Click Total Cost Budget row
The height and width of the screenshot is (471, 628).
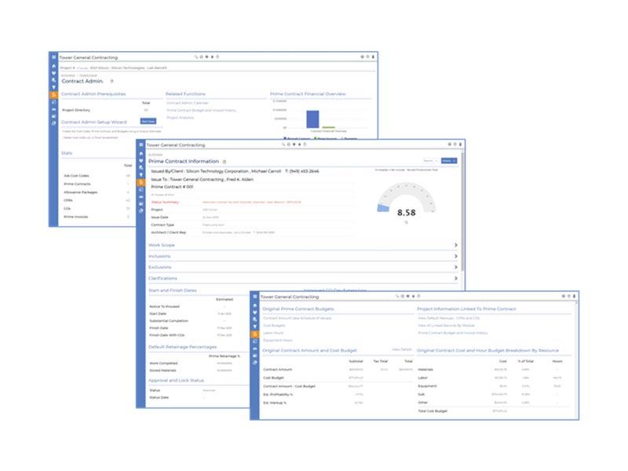pos(463,411)
